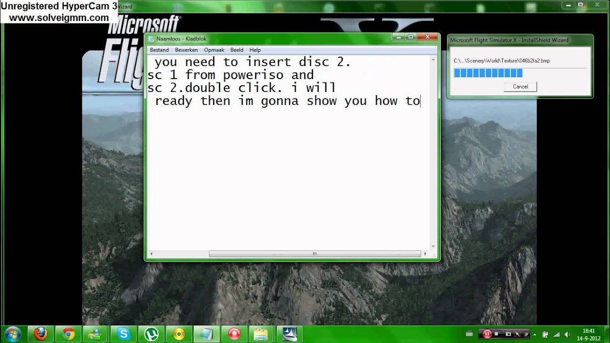Click the scroll-up arrow in Kladblok

click(x=433, y=59)
